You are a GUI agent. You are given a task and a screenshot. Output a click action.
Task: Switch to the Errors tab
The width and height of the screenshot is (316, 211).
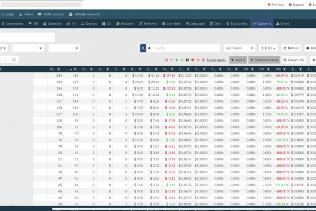[x=282, y=23]
